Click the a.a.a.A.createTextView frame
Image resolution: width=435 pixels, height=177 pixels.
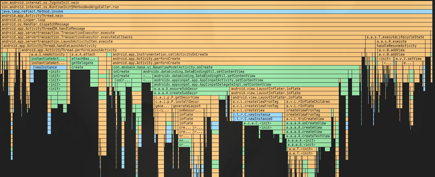[308, 136]
